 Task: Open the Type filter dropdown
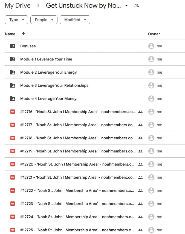click(16, 20)
